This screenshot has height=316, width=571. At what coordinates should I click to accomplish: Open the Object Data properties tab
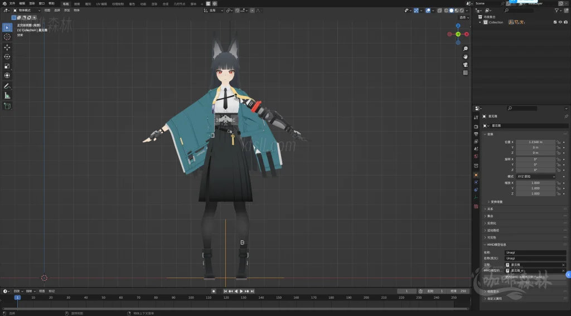pos(476,197)
